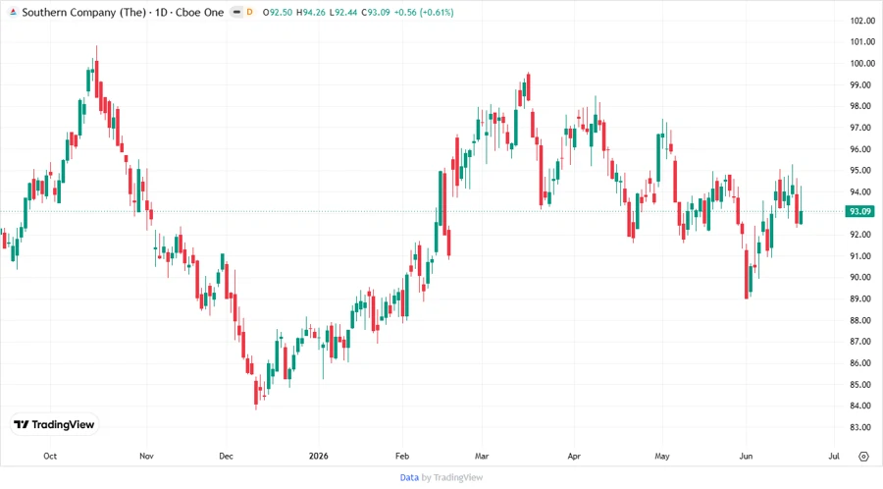883x489 pixels.
Task: Select the current price label 93.09
Action: tap(859, 212)
